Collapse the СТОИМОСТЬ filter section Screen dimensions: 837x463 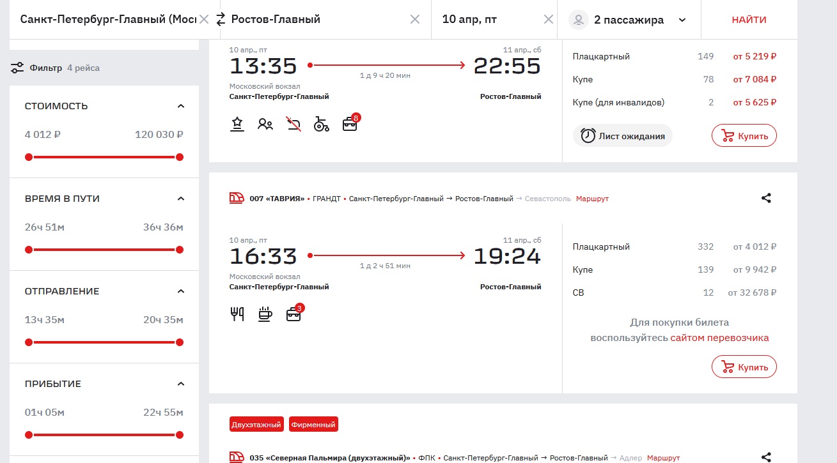(180, 106)
